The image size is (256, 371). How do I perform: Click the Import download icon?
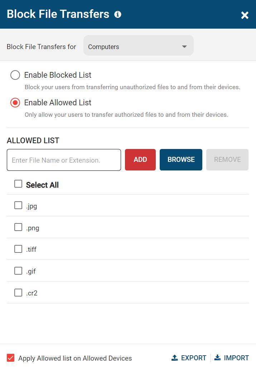point(217,357)
